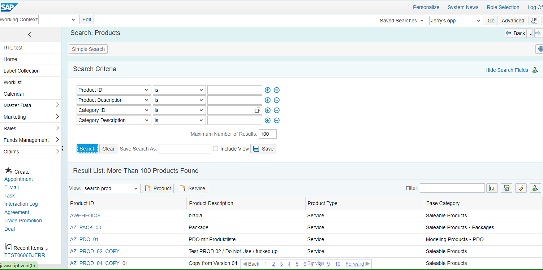The width and height of the screenshot is (543, 270).
Task: Go to next results page arrow
Action: (367, 264)
